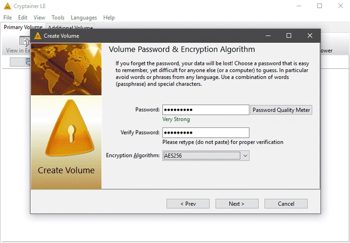Image resolution: width=350 pixels, height=243 pixels.
Task: Minimize the Cryptainer LE main window
Action: [x=299, y=6]
